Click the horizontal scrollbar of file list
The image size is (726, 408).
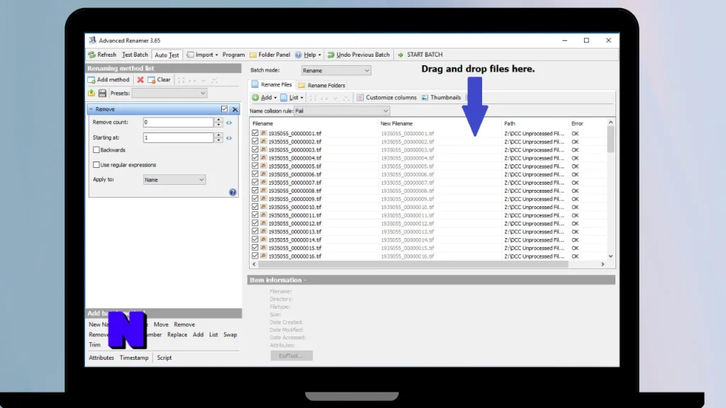pyautogui.click(x=413, y=264)
